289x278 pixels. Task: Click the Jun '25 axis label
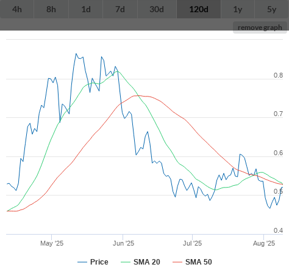[x=123, y=243]
